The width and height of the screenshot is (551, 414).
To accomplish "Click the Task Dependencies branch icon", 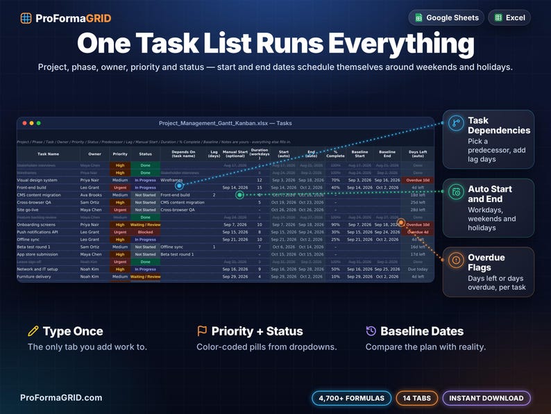I will (456, 124).
